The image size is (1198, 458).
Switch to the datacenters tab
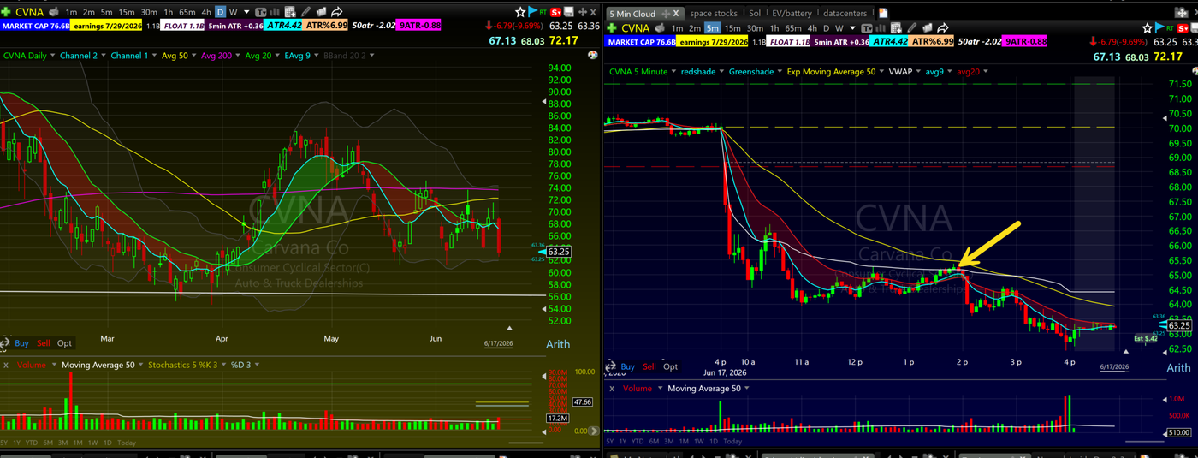[845, 13]
